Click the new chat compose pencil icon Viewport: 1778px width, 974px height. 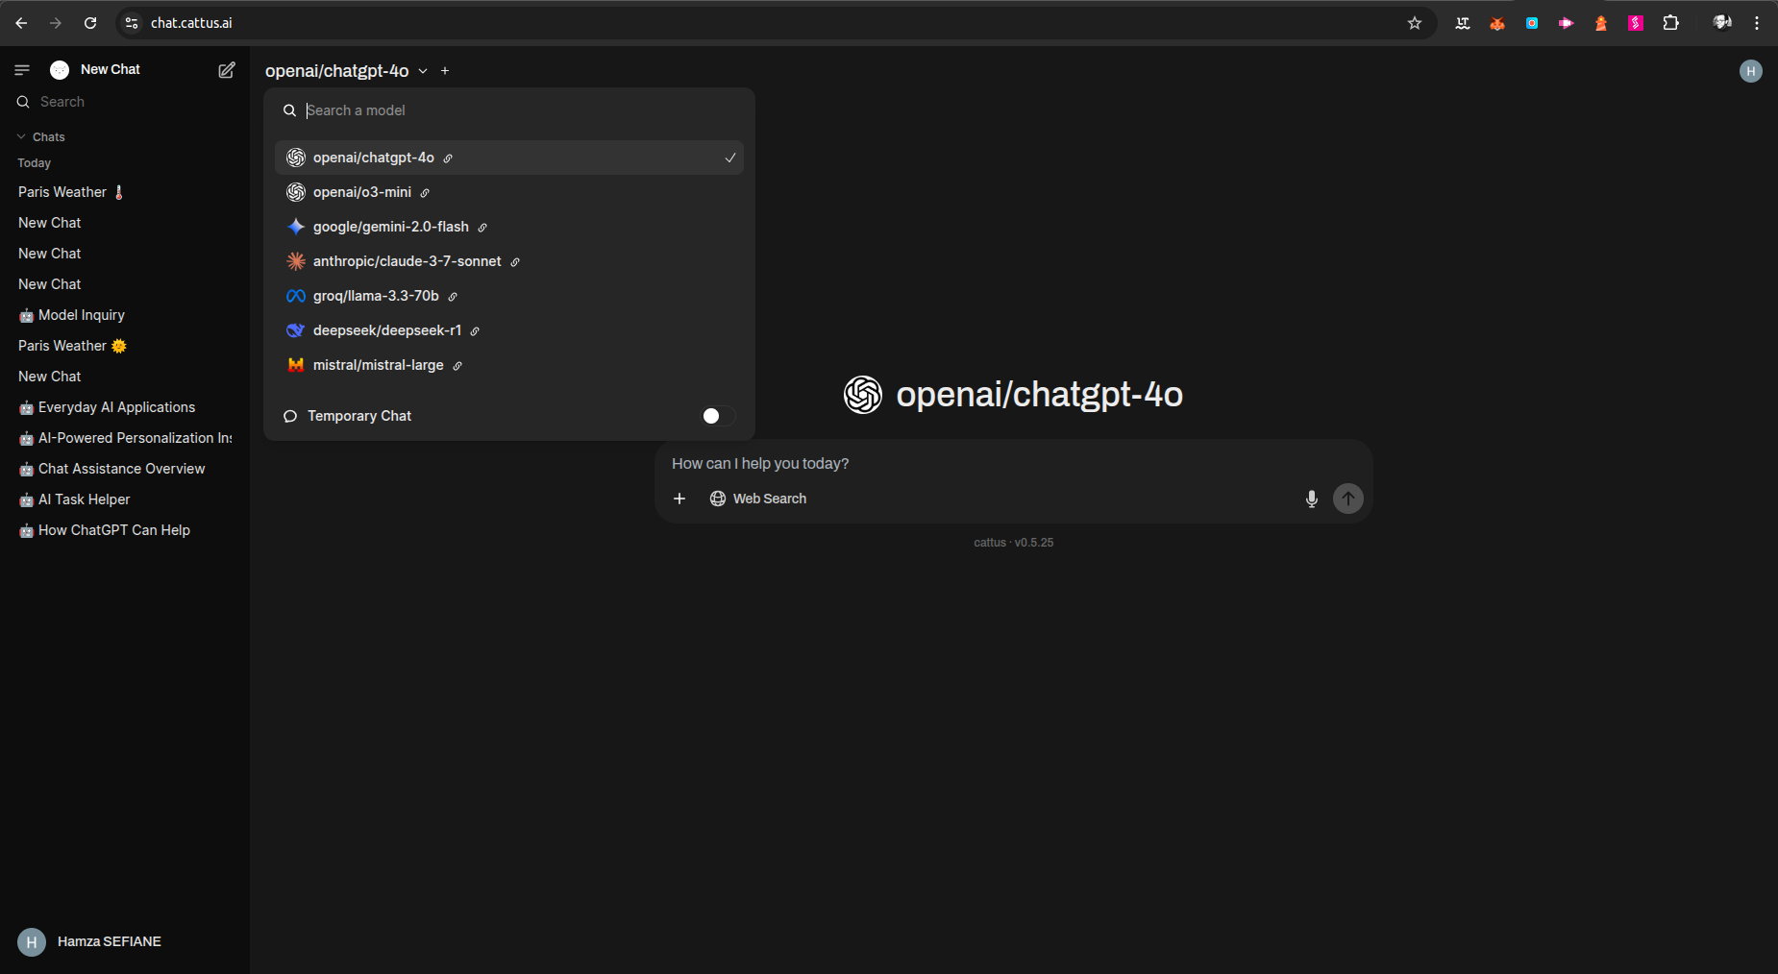pyautogui.click(x=227, y=70)
